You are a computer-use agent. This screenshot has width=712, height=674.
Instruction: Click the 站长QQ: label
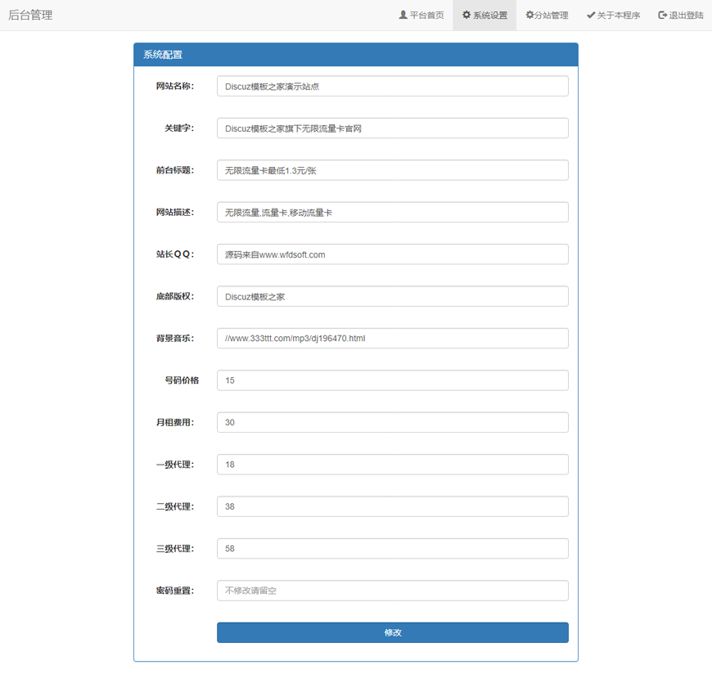tap(175, 254)
